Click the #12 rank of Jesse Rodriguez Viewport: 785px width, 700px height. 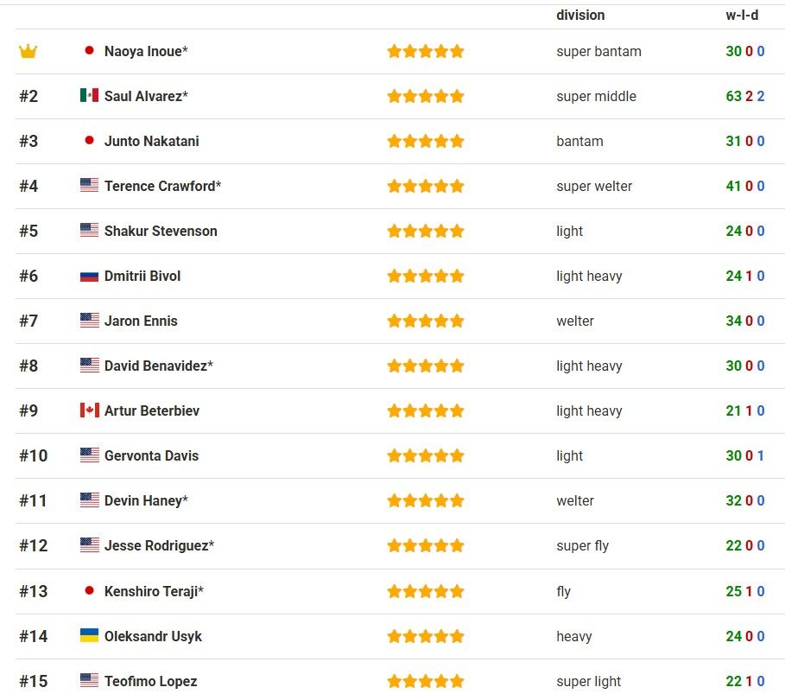(x=34, y=546)
